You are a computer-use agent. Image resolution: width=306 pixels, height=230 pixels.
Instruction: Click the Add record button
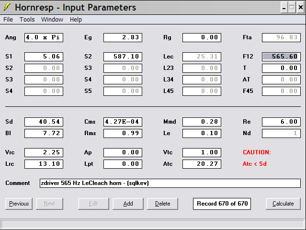(x=128, y=204)
